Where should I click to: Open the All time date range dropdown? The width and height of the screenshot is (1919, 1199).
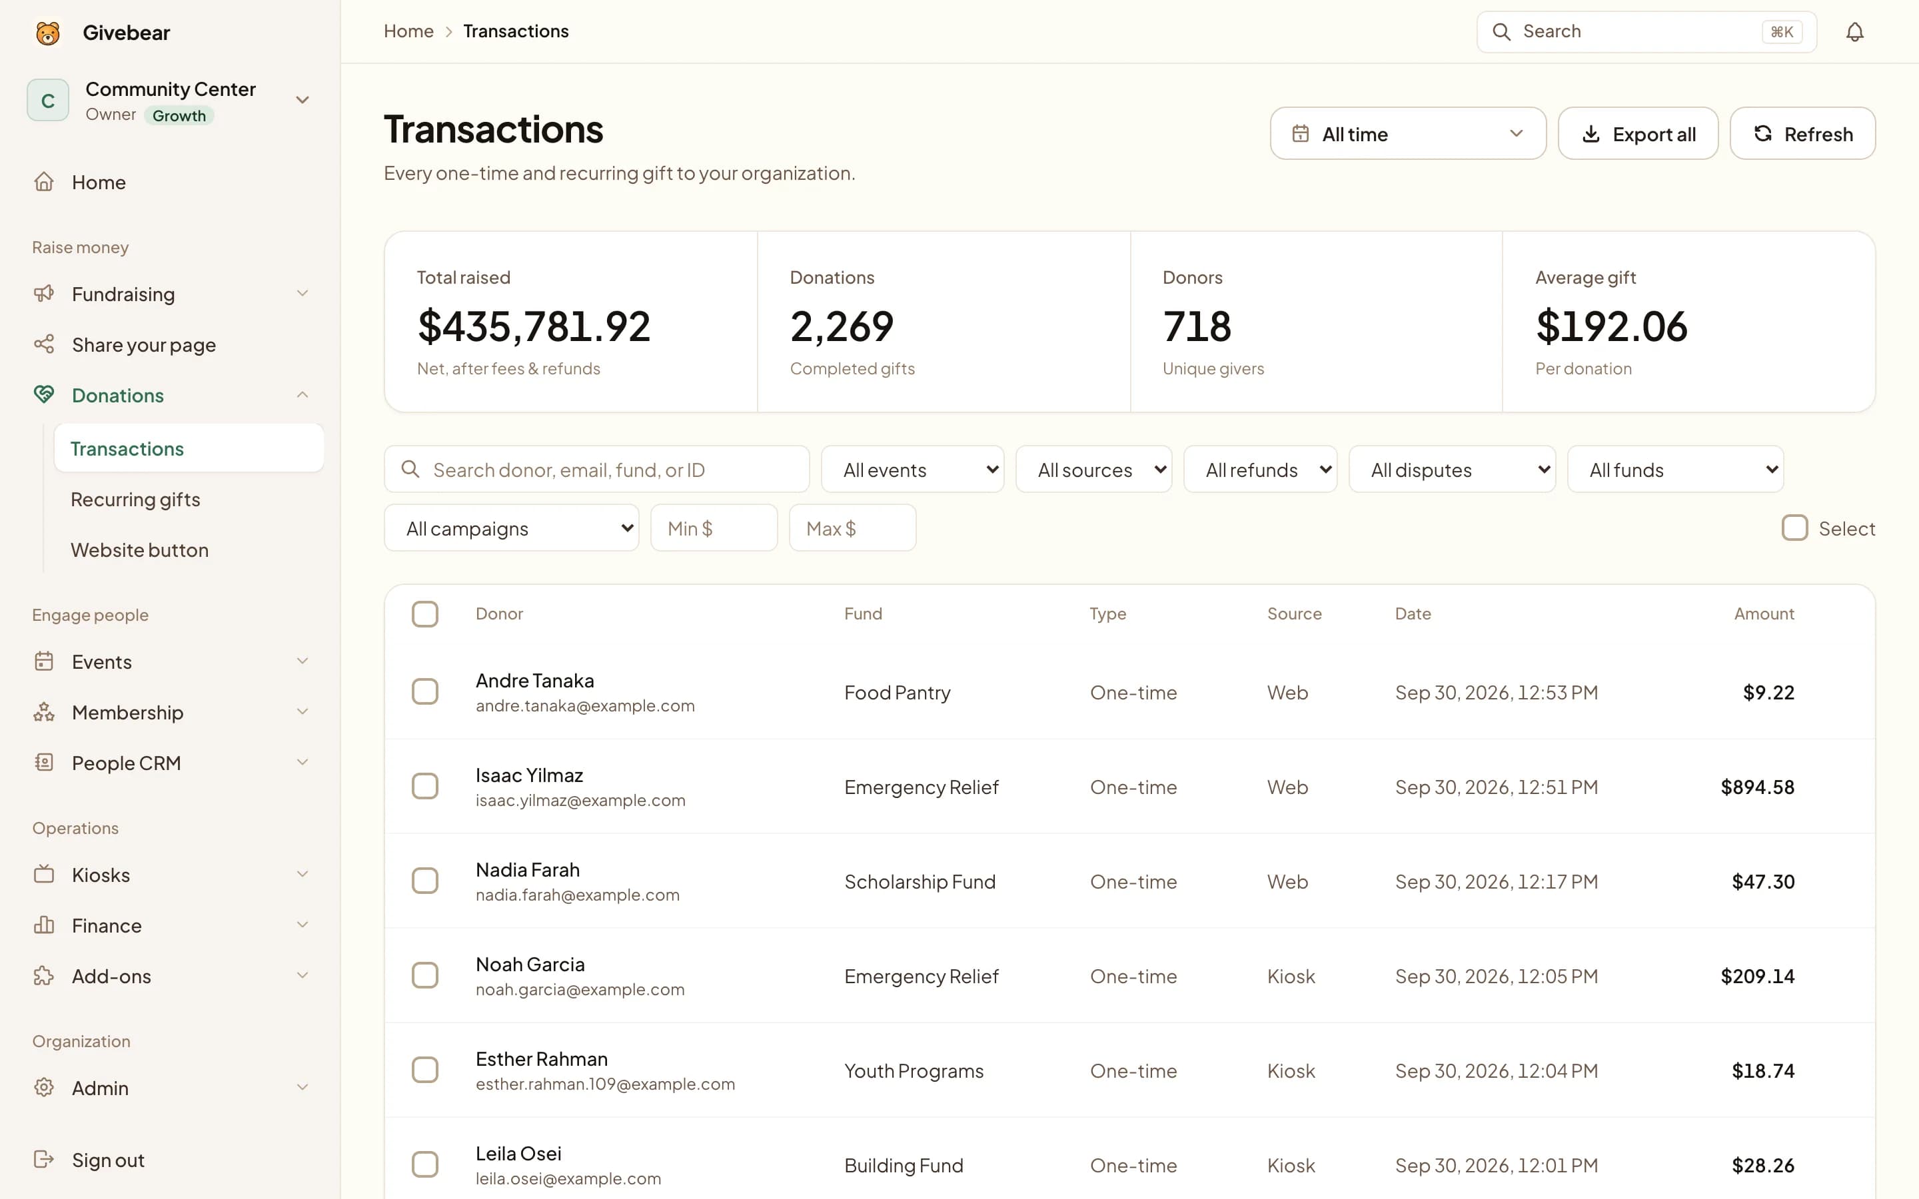coord(1407,133)
